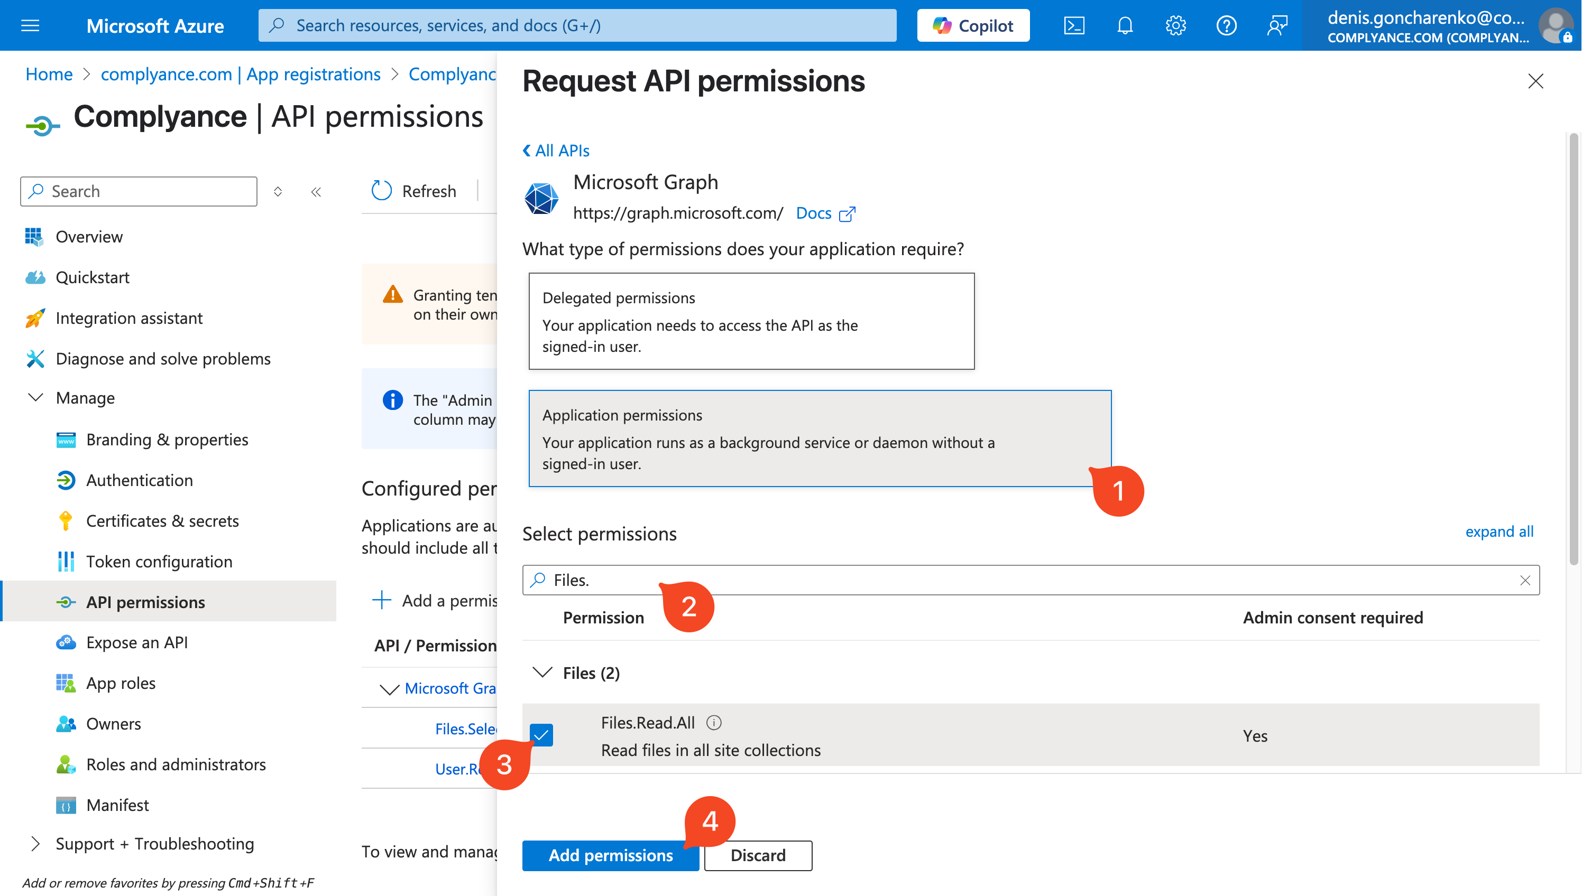Click the Expose an API cloud icon
The width and height of the screenshot is (1582, 896).
coord(66,642)
